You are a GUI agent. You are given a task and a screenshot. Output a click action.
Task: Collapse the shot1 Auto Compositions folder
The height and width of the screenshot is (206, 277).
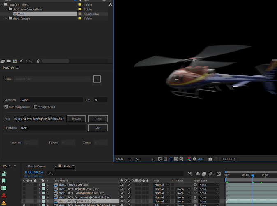pyautogui.click(x=6, y=9)
